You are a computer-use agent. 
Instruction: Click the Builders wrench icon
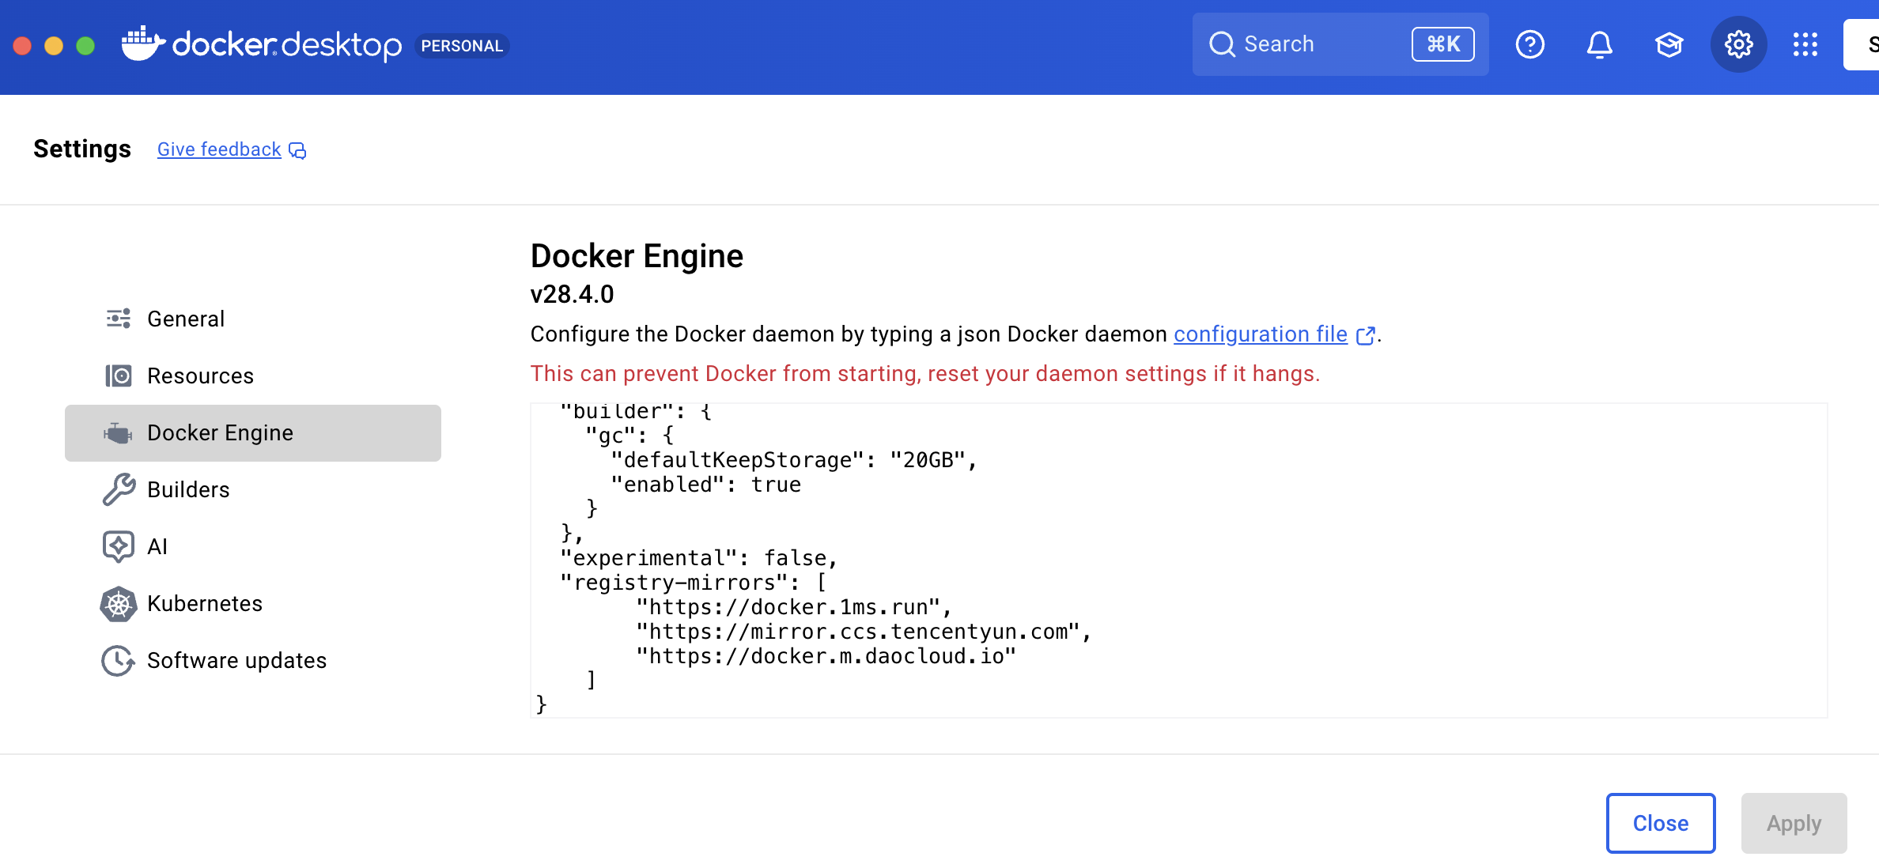click(x=118, y=489)
